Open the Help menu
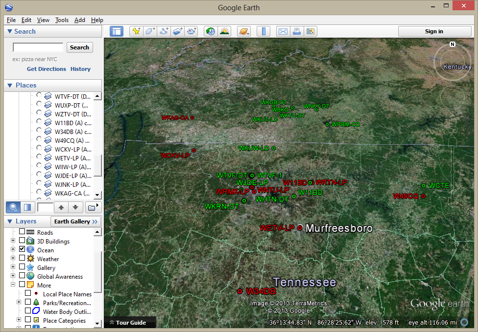The width and height of the screenshot is (478, 332). (x=97, y=20)
